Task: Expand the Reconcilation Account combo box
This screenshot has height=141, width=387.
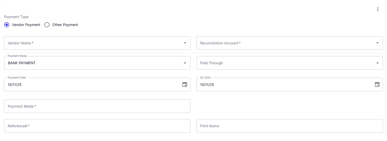Action: pyautogui.click(x=284, y=43)
